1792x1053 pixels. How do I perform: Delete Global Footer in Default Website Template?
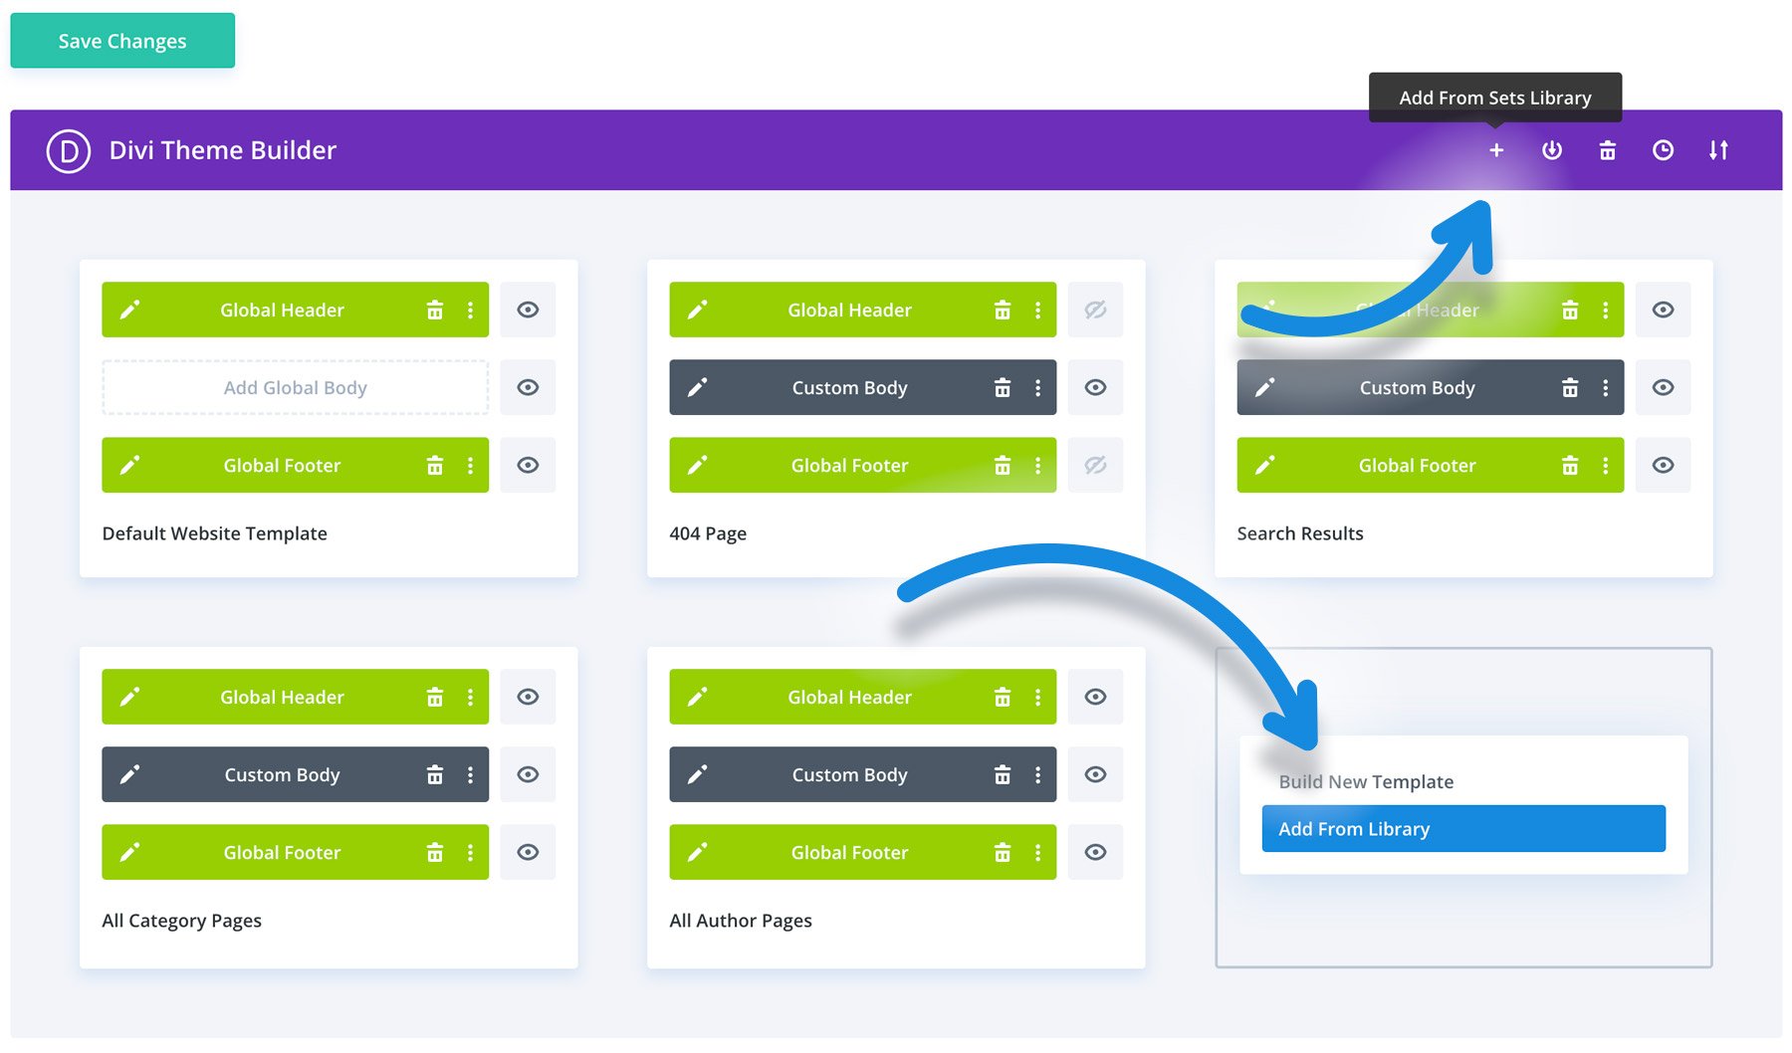pos(435,465)
